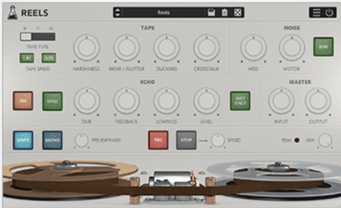Toggle the Wet Only button
Viewport: 341px width, 208px height.
(240, 101)
